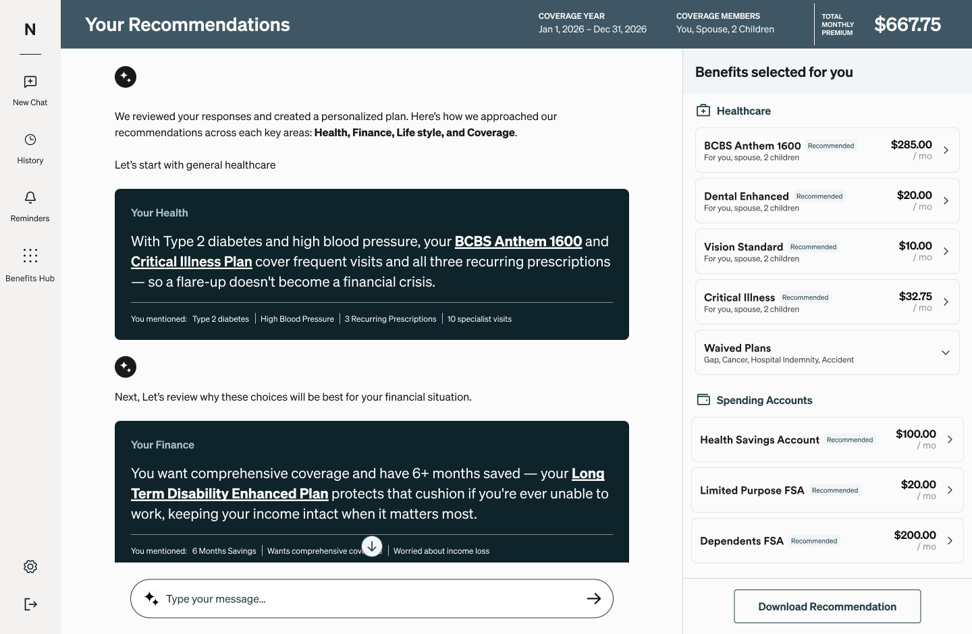Click You, Spouse, 2 Children text

[x=725, y=30]
